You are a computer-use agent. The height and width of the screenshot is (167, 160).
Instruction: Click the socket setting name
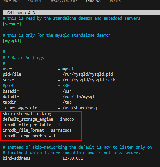click(10, 80)
